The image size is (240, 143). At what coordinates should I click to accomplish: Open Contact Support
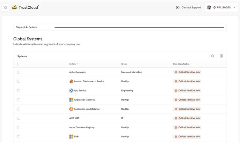[188, 7]
